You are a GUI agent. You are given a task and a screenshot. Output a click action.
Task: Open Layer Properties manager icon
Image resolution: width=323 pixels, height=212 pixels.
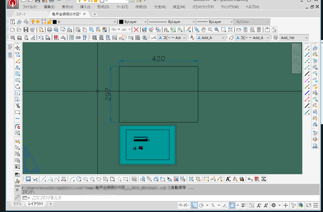tap(19, 22)
